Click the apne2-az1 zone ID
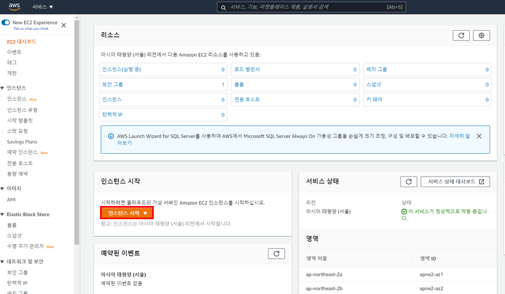Image resolution: width=505 pixels, height=294 pixels. (x=431, y=275)
